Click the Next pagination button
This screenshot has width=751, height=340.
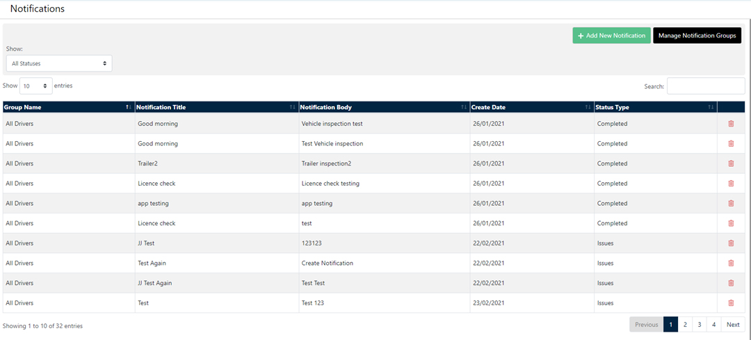pyautogui.click(x=733, y=325)
